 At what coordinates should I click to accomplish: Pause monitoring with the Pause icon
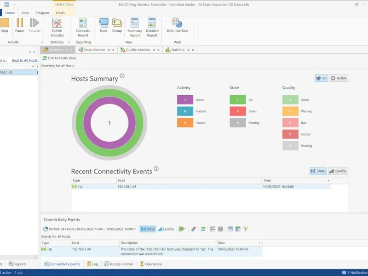point(20,23)
